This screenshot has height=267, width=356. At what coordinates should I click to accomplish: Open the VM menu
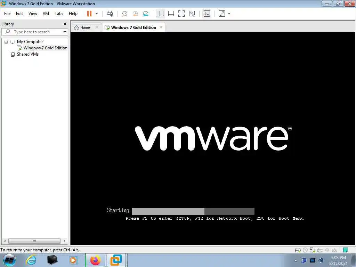pos(46,14)
